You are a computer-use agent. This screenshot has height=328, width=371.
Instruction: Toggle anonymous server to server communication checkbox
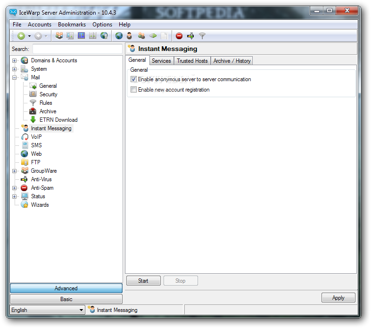pos(134,79)
